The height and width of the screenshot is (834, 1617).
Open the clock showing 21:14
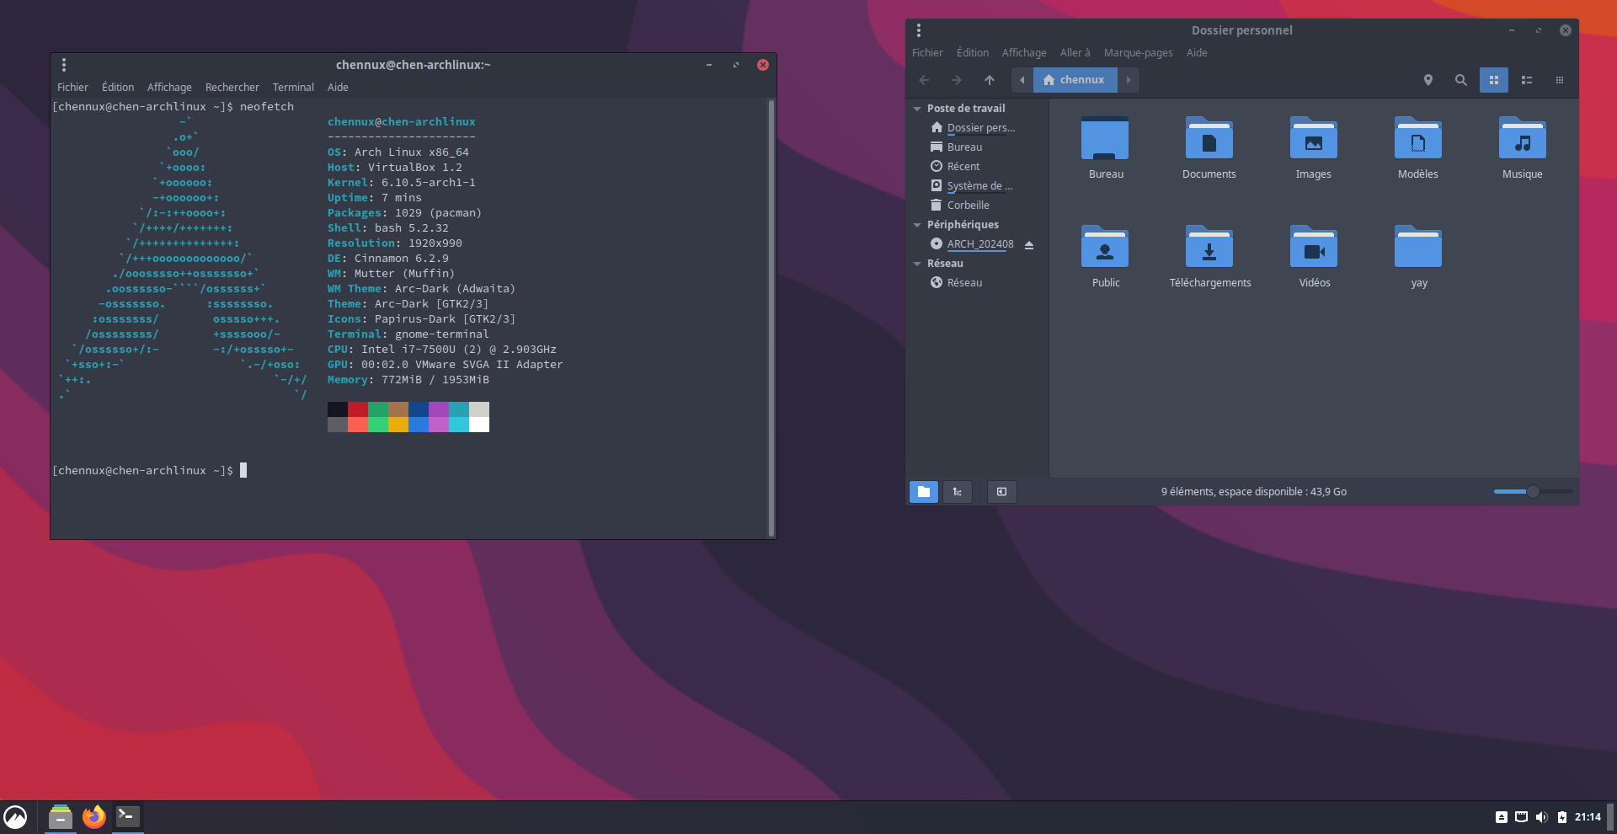click(1588, 817)
